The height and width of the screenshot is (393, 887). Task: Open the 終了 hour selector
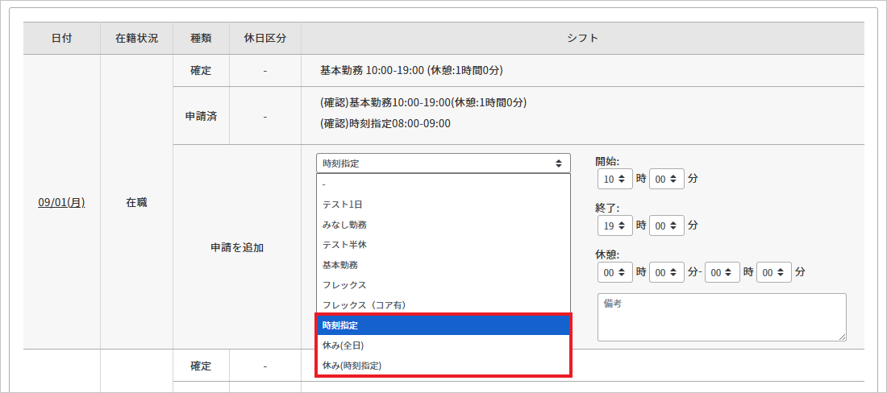[614, 225]
